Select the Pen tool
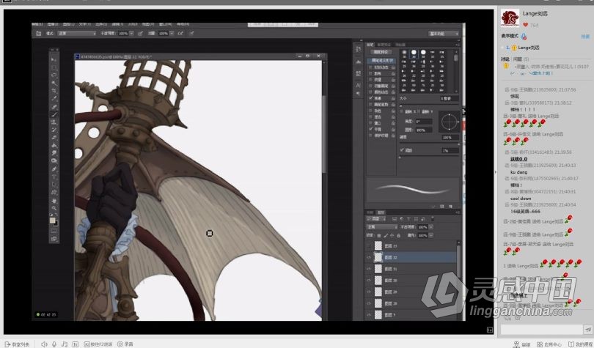The width and height of the screenshot is (594, 348). [54, 169]
